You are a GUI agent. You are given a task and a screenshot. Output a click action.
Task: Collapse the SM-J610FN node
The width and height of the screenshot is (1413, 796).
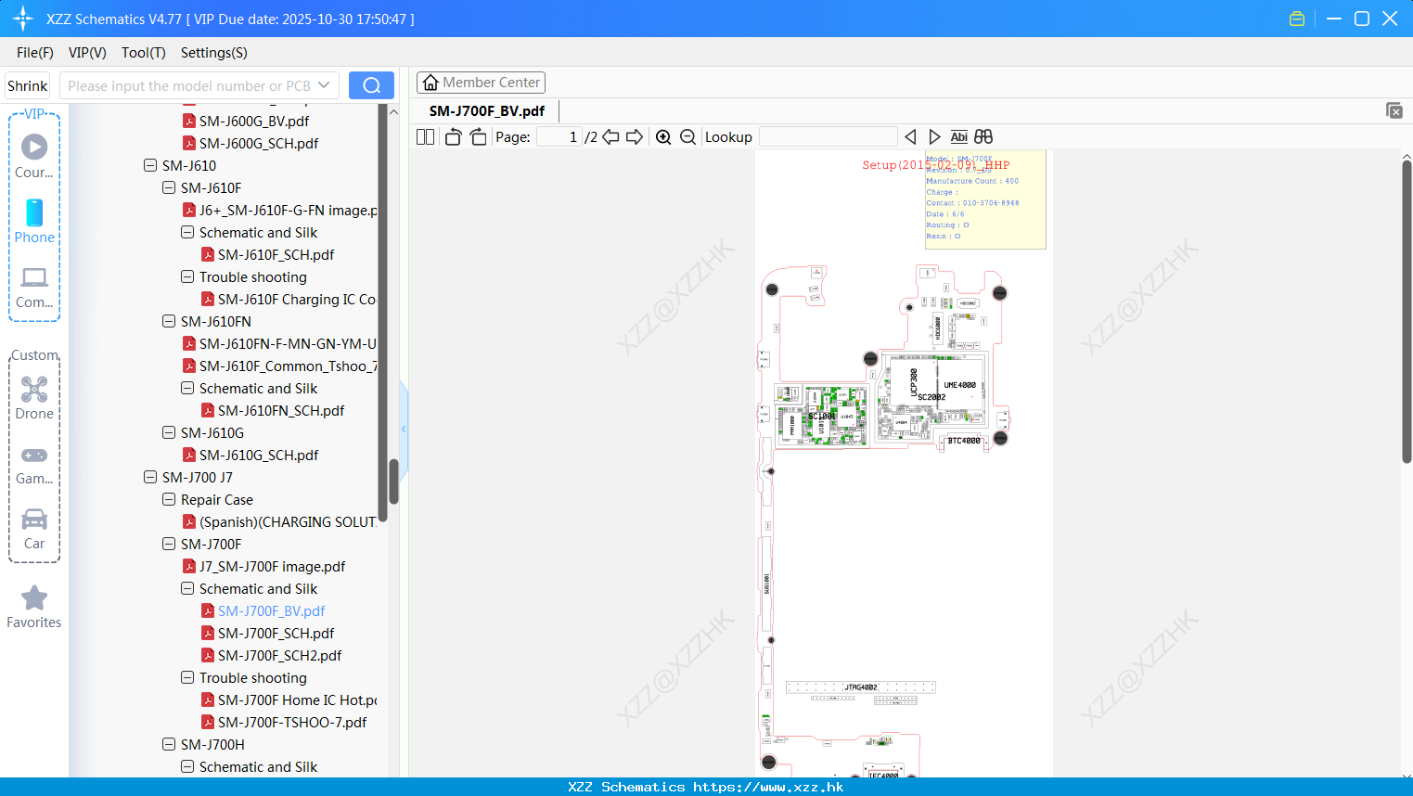(x=169, y=321)
